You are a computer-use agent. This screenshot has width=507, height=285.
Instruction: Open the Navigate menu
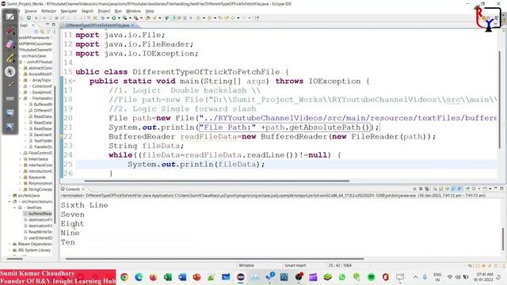69,11
